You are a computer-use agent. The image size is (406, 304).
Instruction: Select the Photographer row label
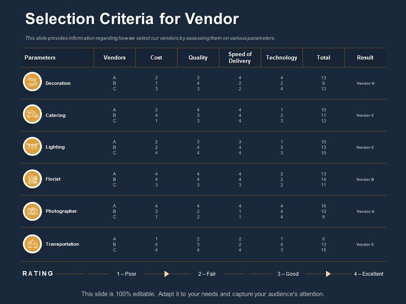[x=61, y=211]
